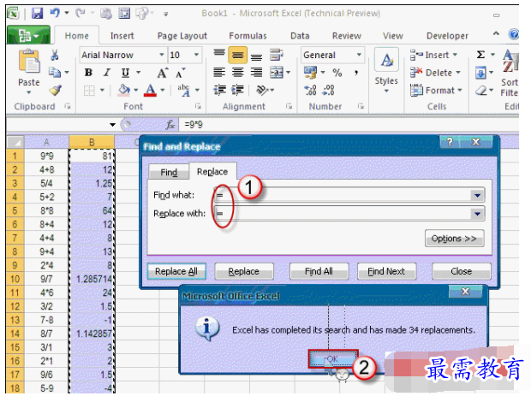Click the Clear eraser icon
The image size is (531, 396).
click(480, 91)
